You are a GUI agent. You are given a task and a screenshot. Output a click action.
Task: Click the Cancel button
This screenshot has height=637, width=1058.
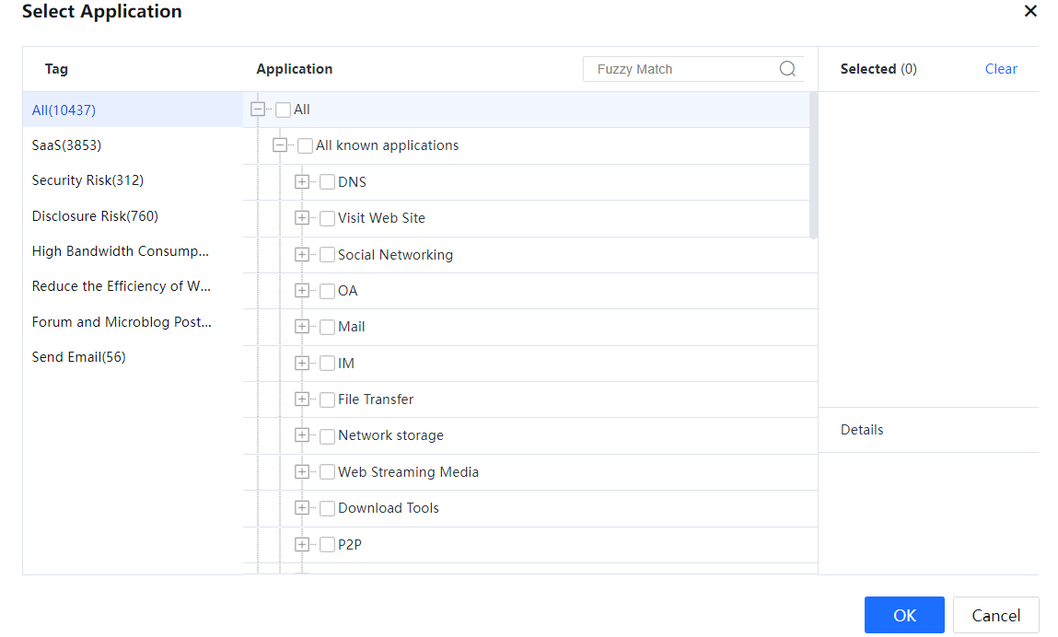995,615
